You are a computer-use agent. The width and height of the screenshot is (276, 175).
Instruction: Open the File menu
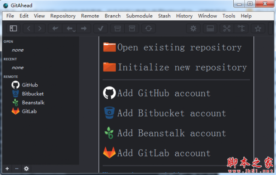[x=10, y=16]
